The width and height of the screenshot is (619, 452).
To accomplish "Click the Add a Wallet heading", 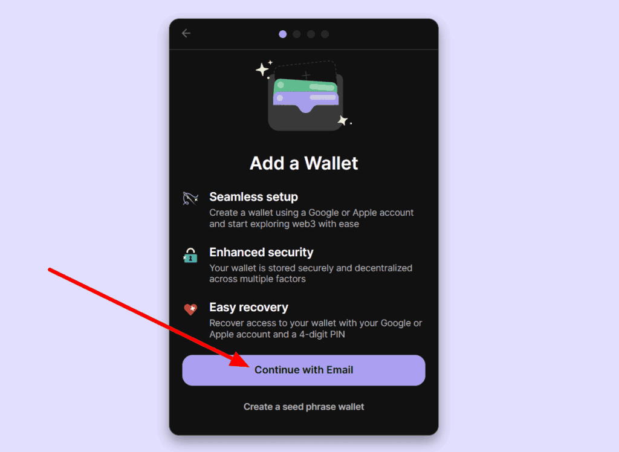I will (303, 163).
